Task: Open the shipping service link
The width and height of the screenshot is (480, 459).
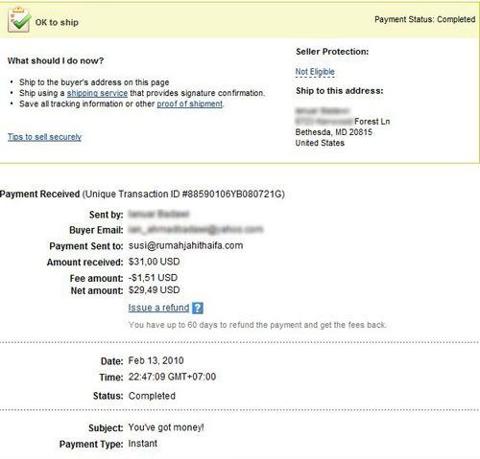Action: pos(97,93)
